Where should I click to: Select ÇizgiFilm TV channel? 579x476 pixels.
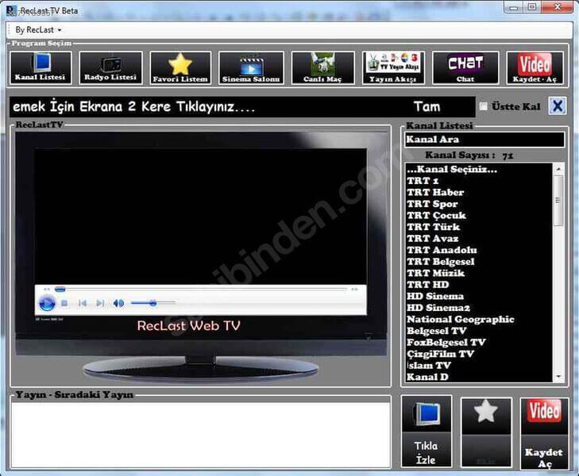point(479,354)
